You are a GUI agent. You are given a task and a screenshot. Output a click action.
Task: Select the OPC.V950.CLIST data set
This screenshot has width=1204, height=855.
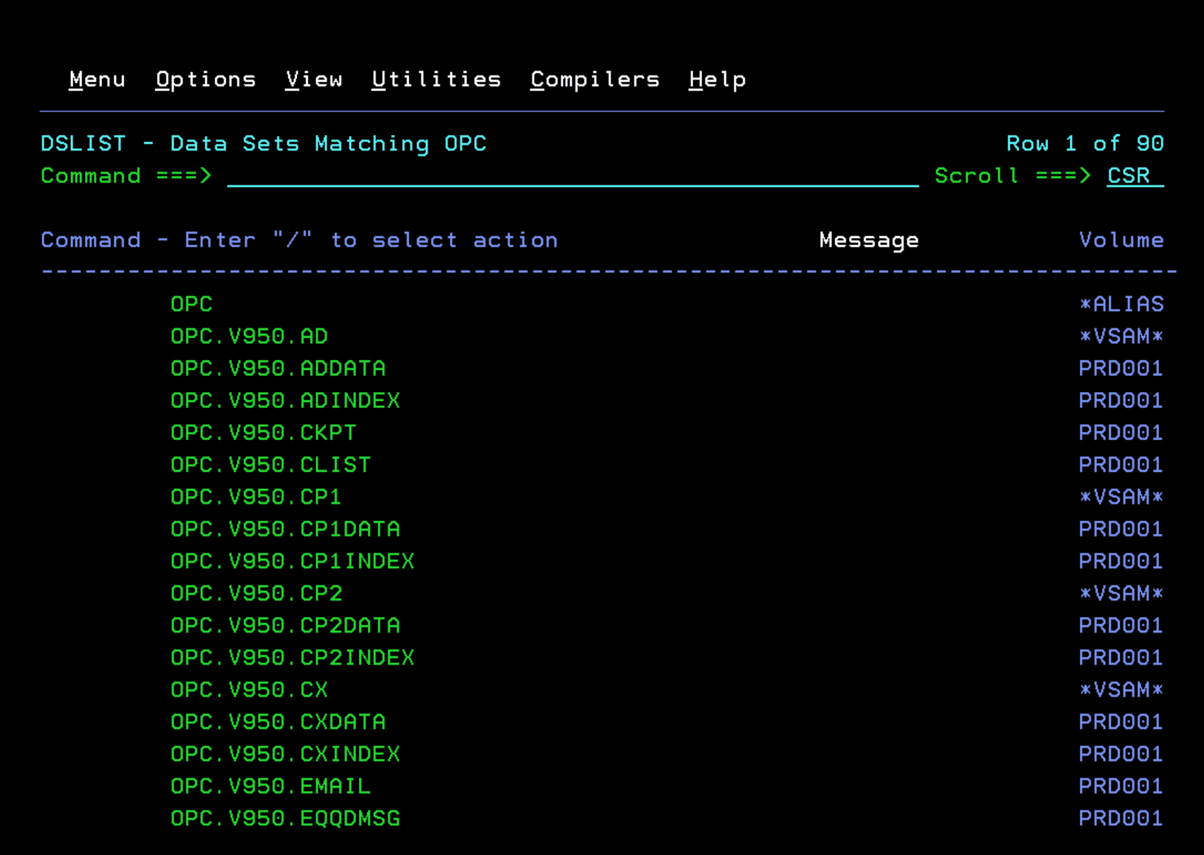coord(271,465)
